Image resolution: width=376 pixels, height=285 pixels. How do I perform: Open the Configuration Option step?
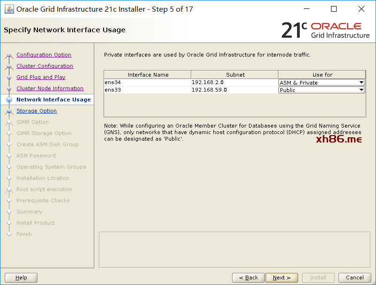click(44, 55)
